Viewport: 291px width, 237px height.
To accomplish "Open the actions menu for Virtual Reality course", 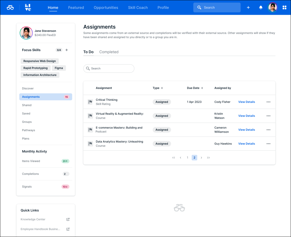I will 268,116.
